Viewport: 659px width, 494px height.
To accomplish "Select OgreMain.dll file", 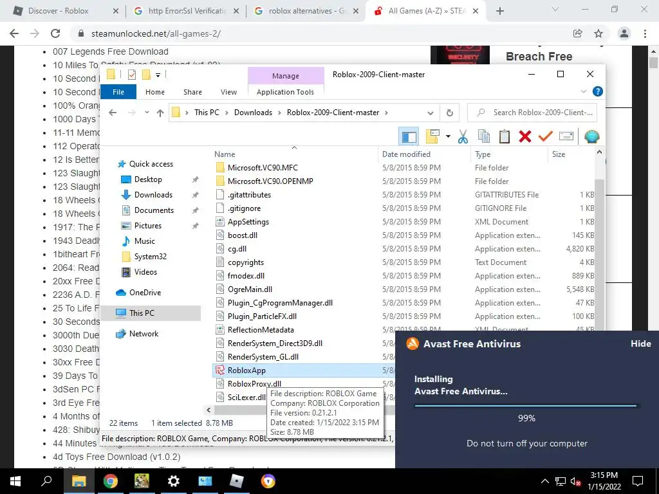I will coord(250,289).
